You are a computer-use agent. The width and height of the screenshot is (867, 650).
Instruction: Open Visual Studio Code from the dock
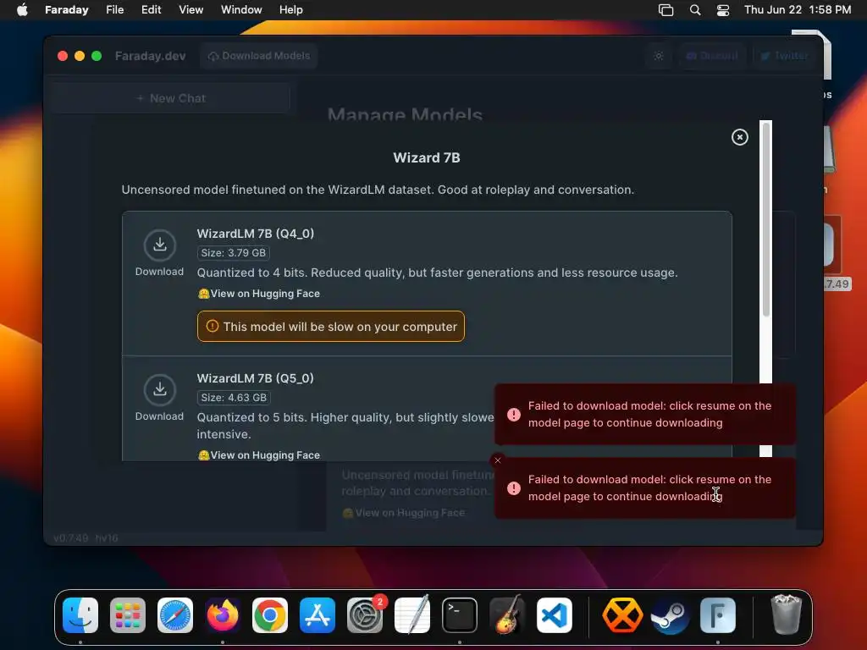coord(554,615)
